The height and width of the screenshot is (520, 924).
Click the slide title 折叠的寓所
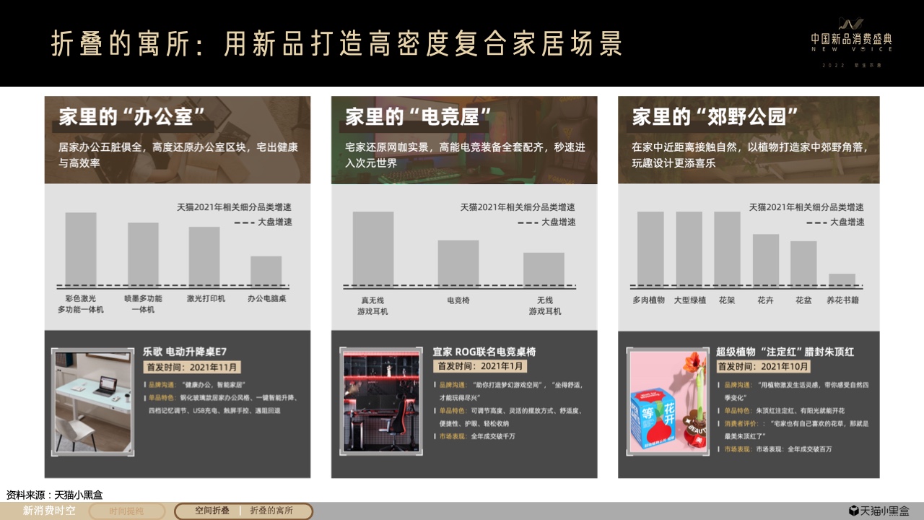336,43
